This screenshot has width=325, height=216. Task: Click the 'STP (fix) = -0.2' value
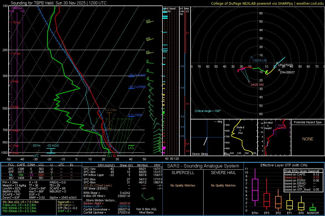tap(67, 208)
